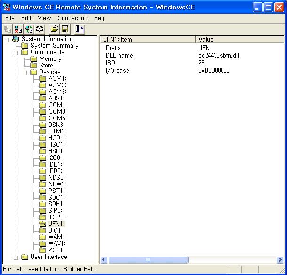The height and width of the screenshot is (275, 287).
Task: Click the refresh connection toolbar icon
Action: pyautogui.click(x=29, y=29)
